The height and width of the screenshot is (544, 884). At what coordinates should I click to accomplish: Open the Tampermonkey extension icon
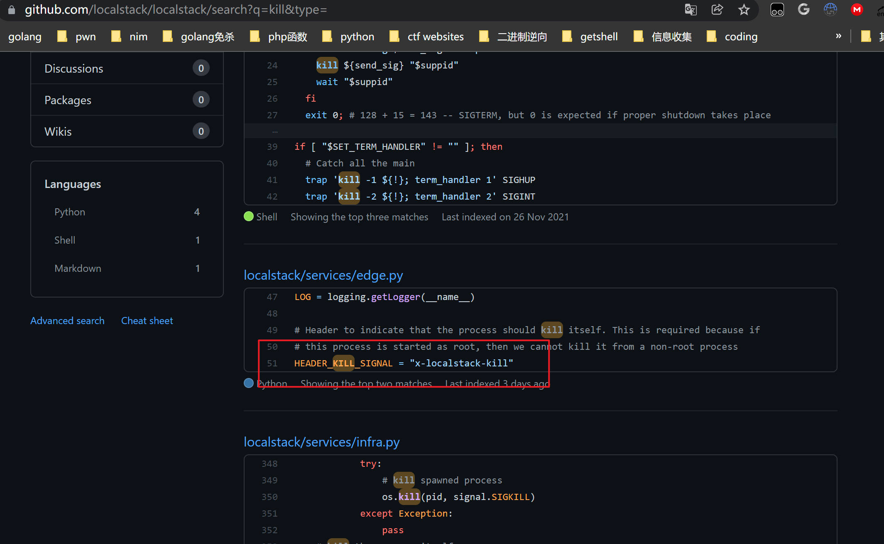pos(777,10)
